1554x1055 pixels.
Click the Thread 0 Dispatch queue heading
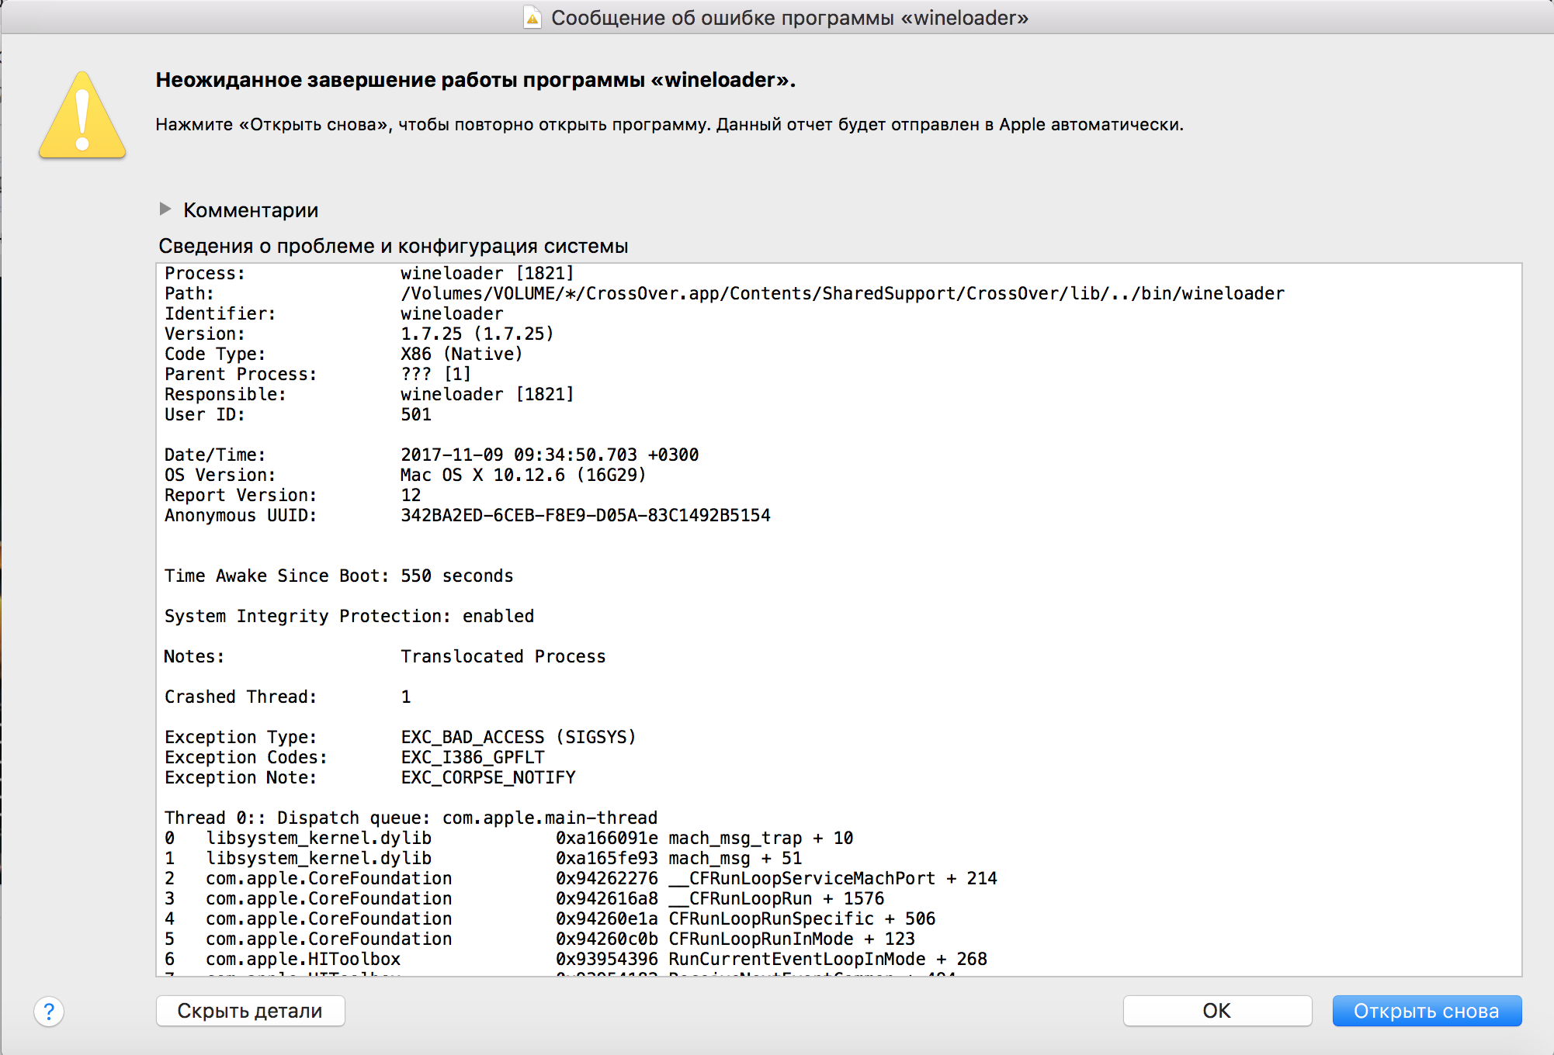411,818
